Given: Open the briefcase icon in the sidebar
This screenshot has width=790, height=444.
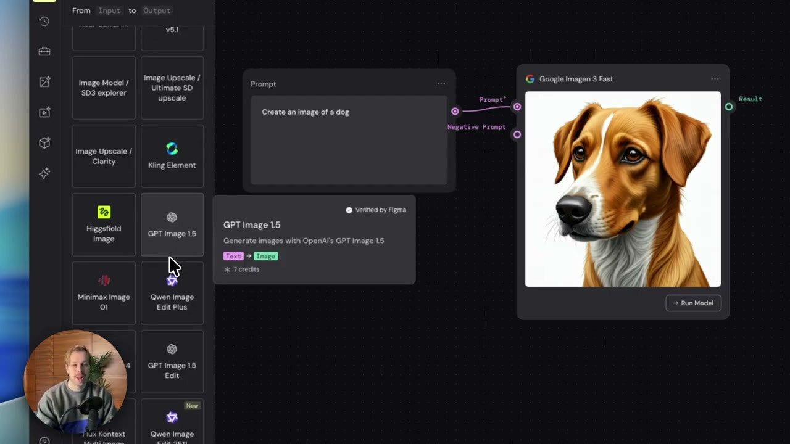Looking at the screenshot, I should click(44, 52).
